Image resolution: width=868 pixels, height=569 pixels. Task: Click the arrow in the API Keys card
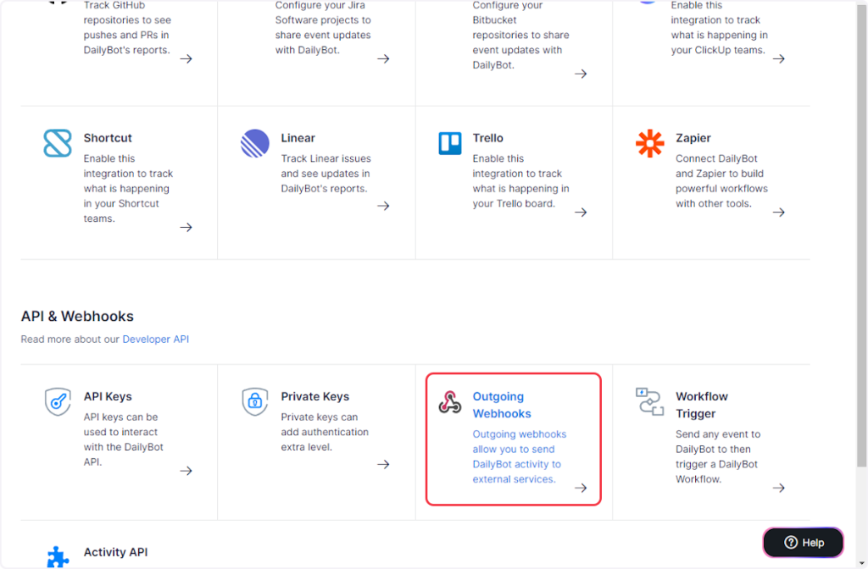[x=186, y=471]
